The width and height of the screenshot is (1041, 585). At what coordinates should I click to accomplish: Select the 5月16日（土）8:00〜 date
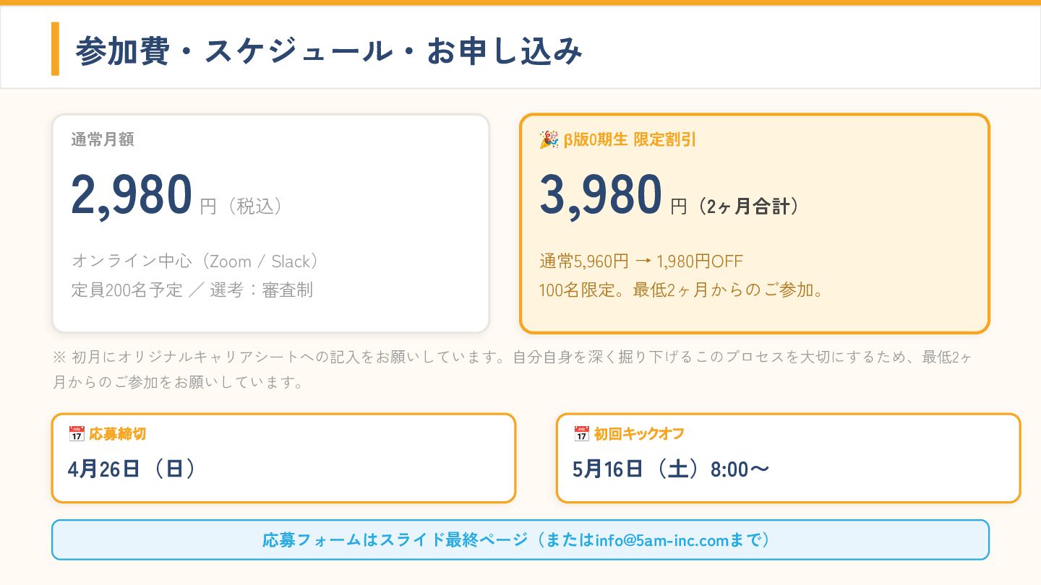(x=671, y=469)
